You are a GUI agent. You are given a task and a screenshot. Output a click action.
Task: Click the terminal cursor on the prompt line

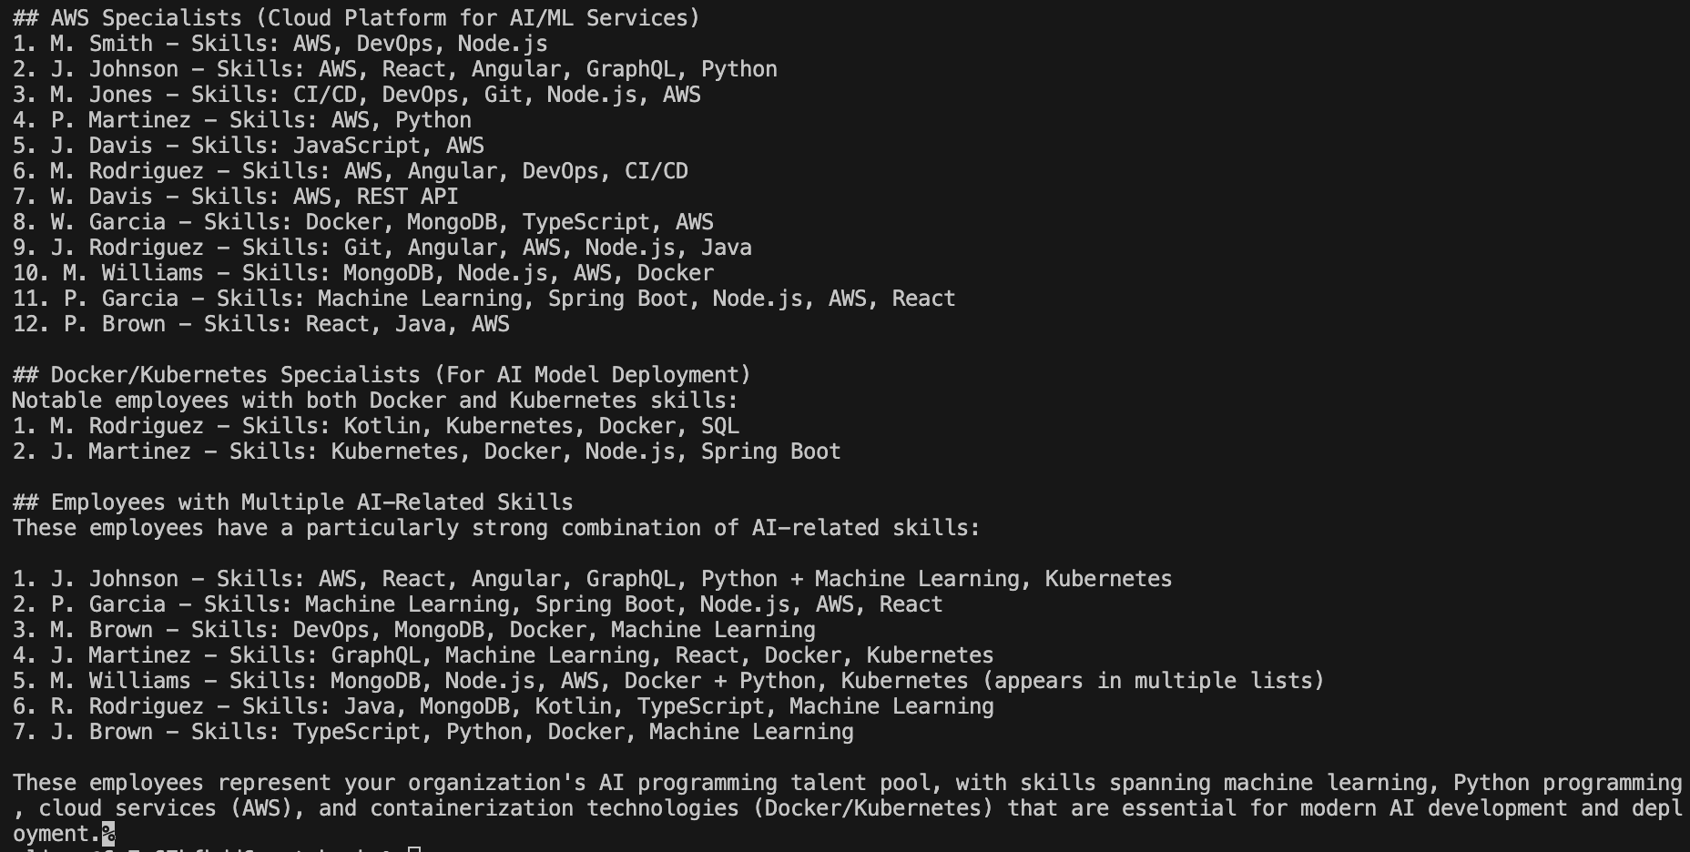pyautogui.click(x=414, y=849)
